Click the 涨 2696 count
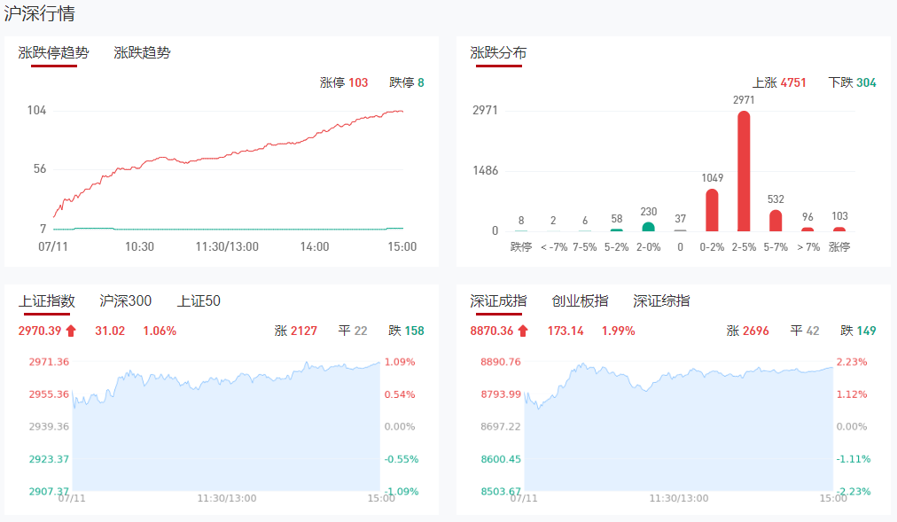897x522 pixels. point(748,331)
